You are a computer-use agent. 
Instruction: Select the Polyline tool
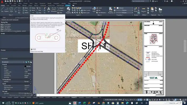coord(6,10)
